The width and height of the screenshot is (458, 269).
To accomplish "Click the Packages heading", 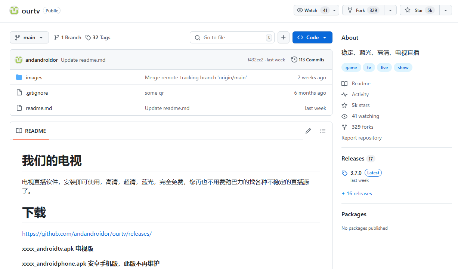I will click(x=354, y=214).
